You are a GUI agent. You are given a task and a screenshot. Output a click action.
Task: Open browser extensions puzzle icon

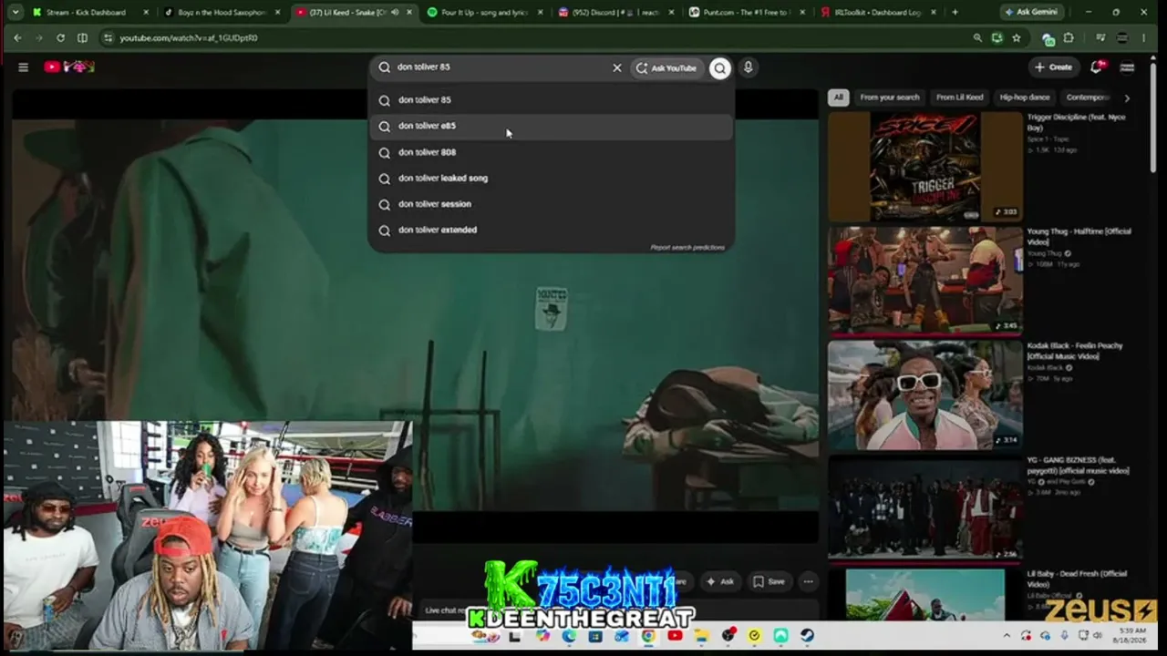(1069, 38)
